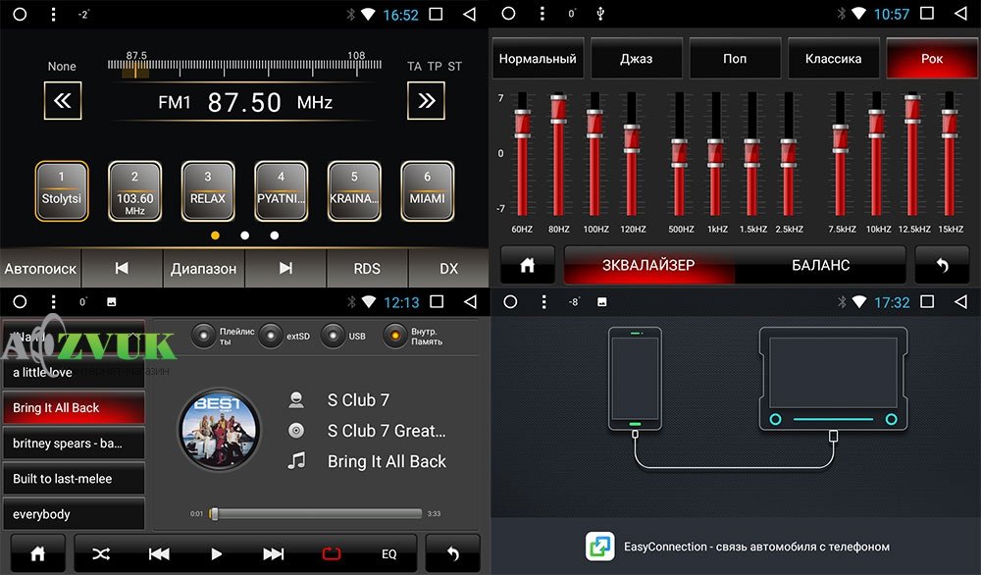
Task: Skip to next track
Action: click(274, 553)
